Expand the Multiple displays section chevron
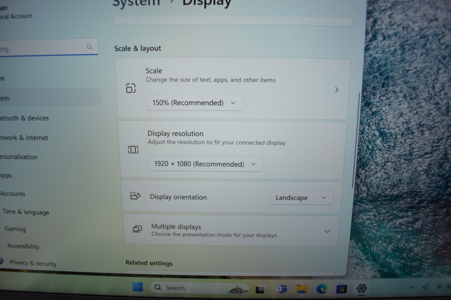 point(327,231)
